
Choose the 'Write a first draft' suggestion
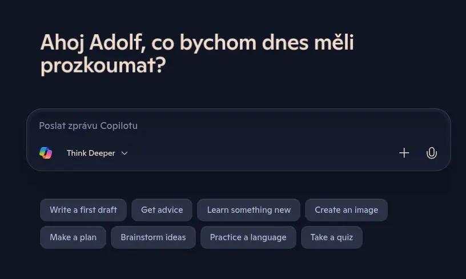pyautogui.click(x=83, y=210)
